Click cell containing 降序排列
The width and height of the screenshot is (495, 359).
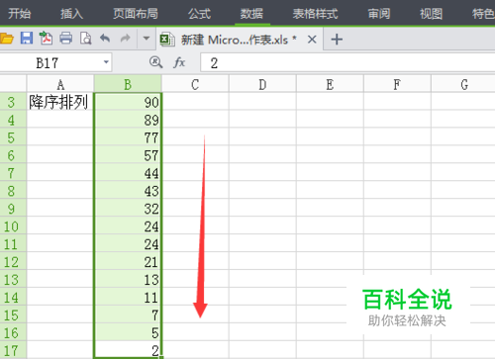[x=60, y=102]
